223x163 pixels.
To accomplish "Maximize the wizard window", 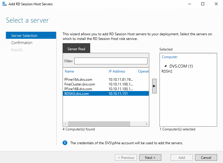I will [x=203, y=4].
